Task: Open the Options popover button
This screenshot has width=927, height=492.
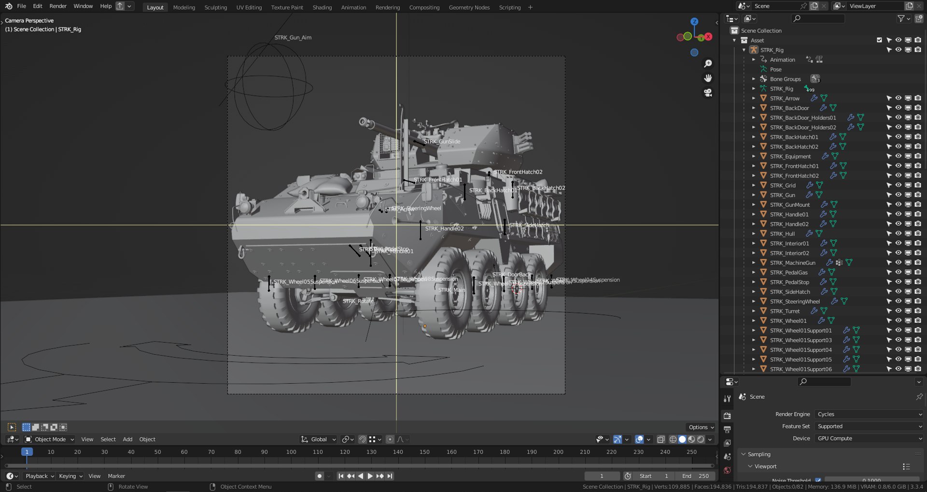Action: pyautogui.click(x=701, y=427)
